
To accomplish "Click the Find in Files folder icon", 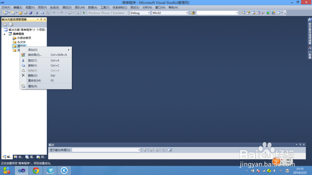I will click(x=193, y=13).
